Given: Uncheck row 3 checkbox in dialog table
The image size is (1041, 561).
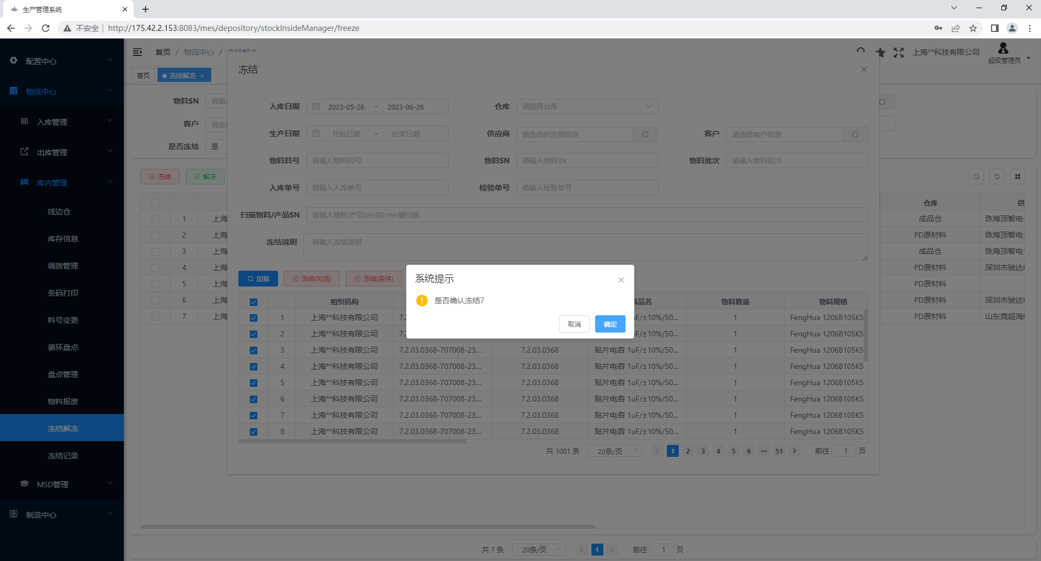Looking at the screenshot, I should 254,350.
